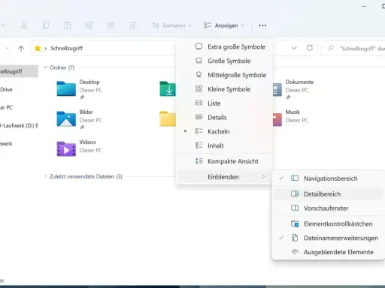The image size is (385, 288).
Task: Click the Share icon in toolbar
Action: [x=111, y=25]
